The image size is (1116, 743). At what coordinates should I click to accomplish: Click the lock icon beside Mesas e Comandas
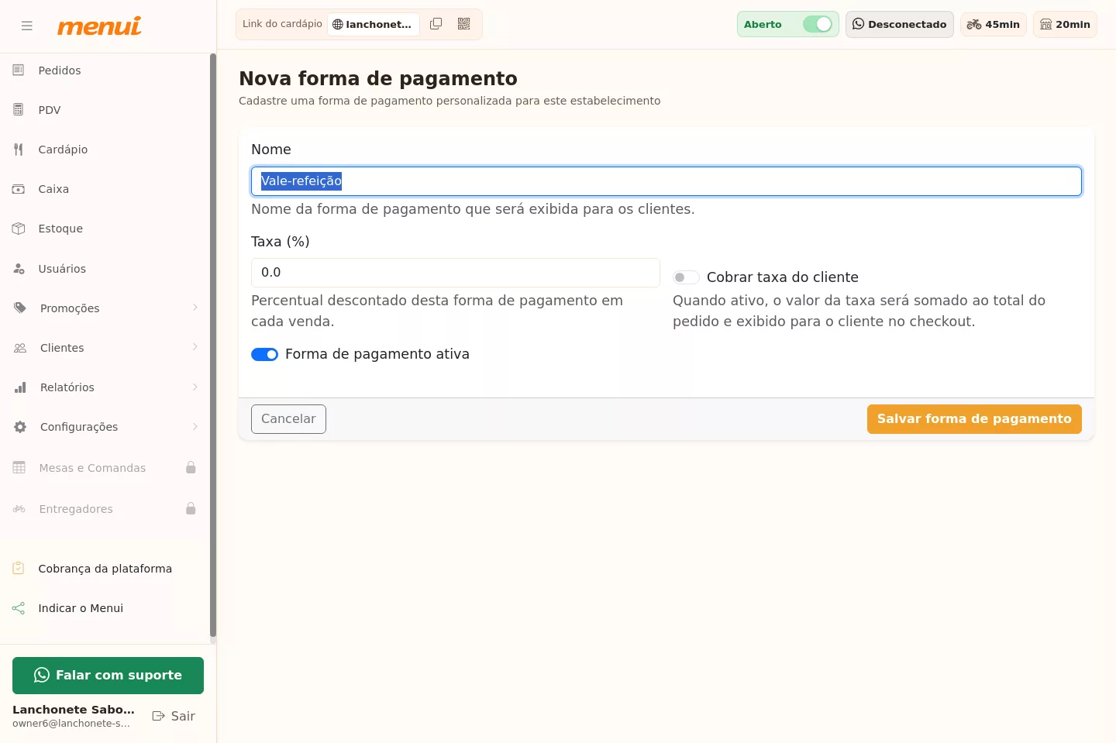point(191,467)
